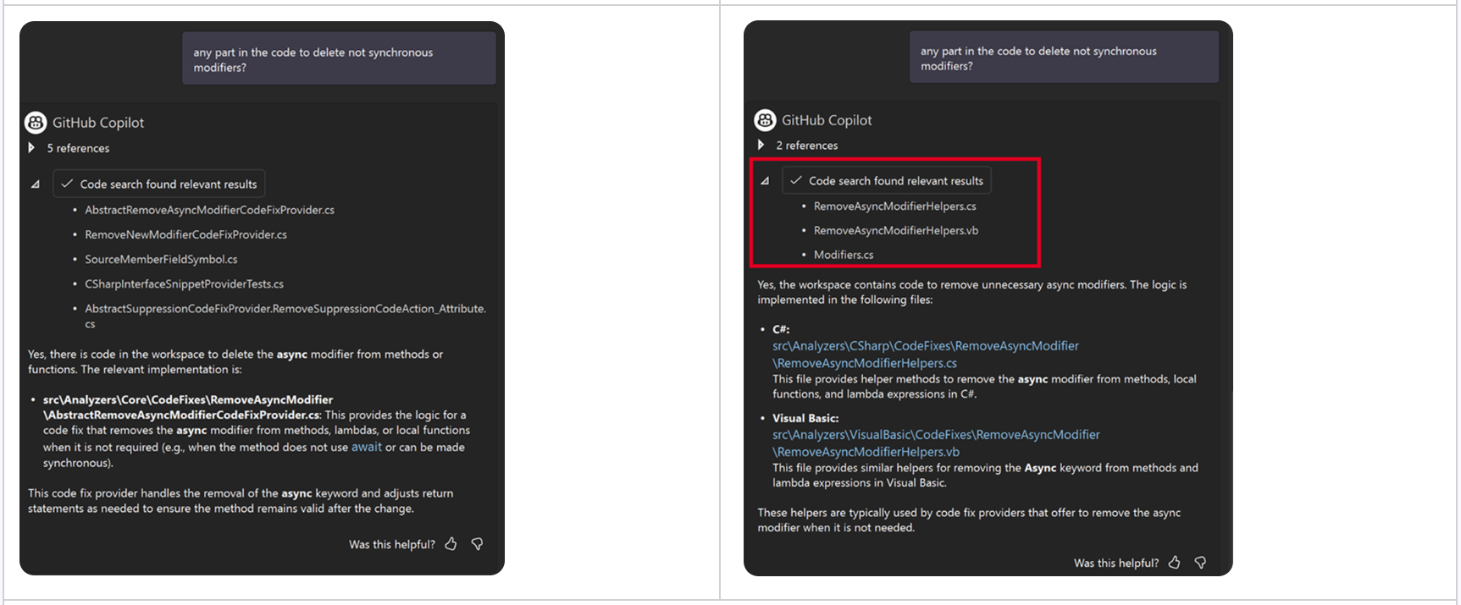Open SourceMemberFieldSymbol.cs from search results
Screen dimensions: 1461x605
tap(161, 259)
